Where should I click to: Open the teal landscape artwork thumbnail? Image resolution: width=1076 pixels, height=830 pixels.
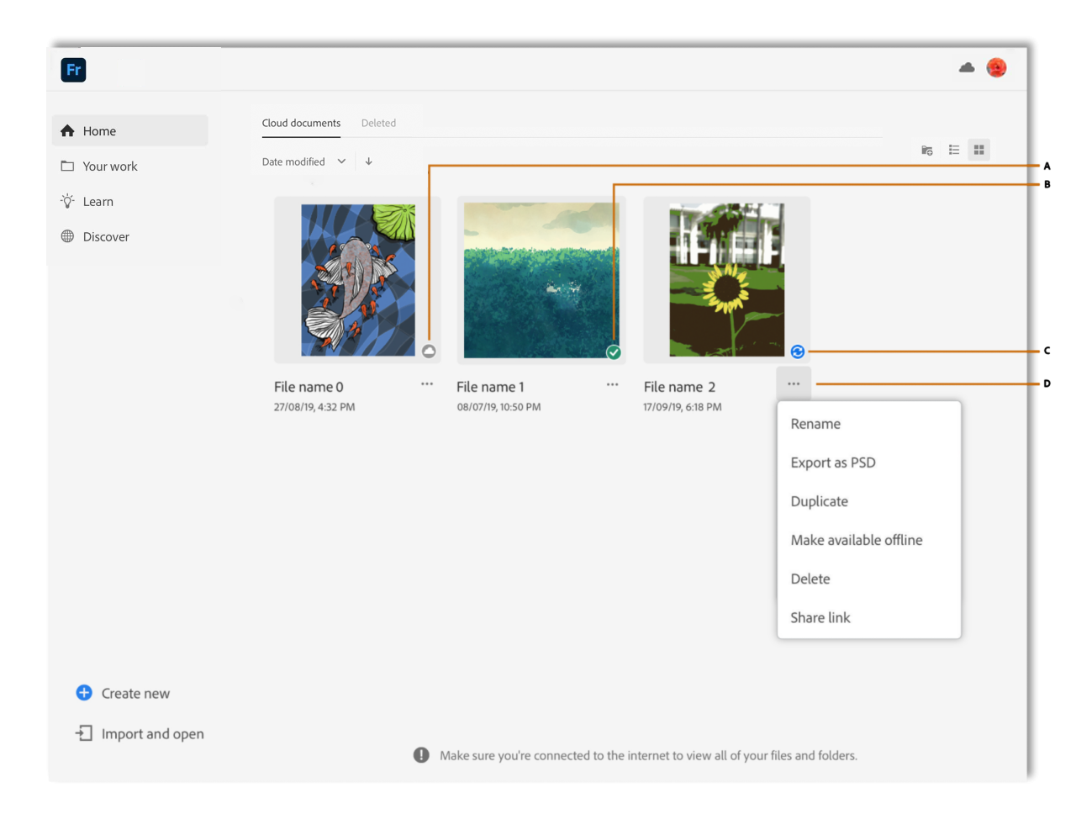541,280
